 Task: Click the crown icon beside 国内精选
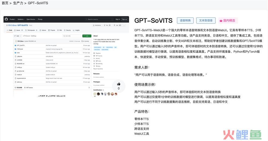tap(221, 21)
